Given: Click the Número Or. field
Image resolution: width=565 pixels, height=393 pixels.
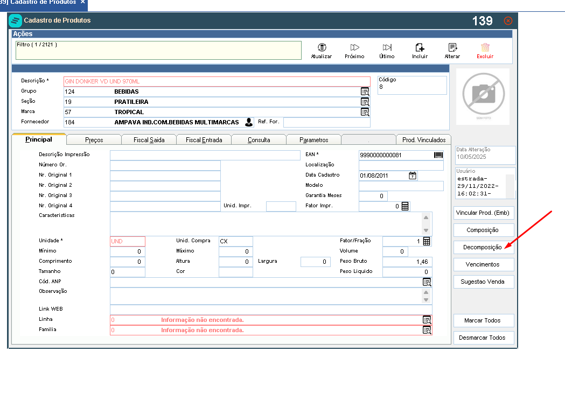Looking at the screenshot, I should [165, 165].
